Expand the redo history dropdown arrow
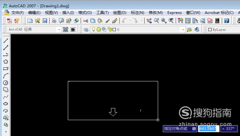240x136 pixels. [142, 20]
